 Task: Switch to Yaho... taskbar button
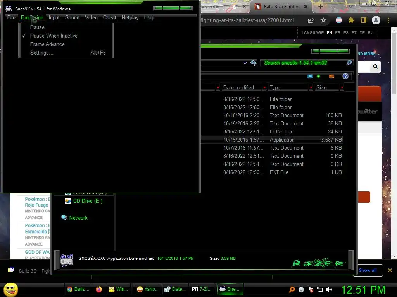click(x=148, y=289)
